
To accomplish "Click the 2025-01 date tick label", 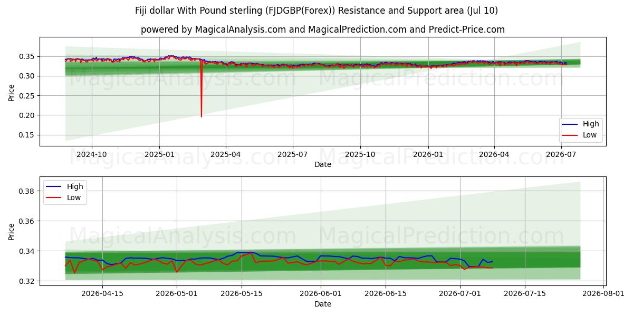I will coord(159,154).
